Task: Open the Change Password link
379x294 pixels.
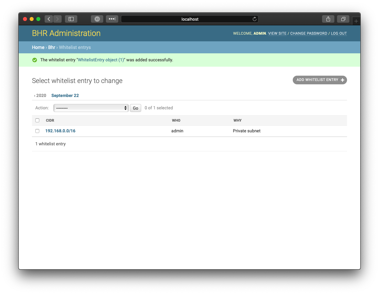Action: coord(309,33)
